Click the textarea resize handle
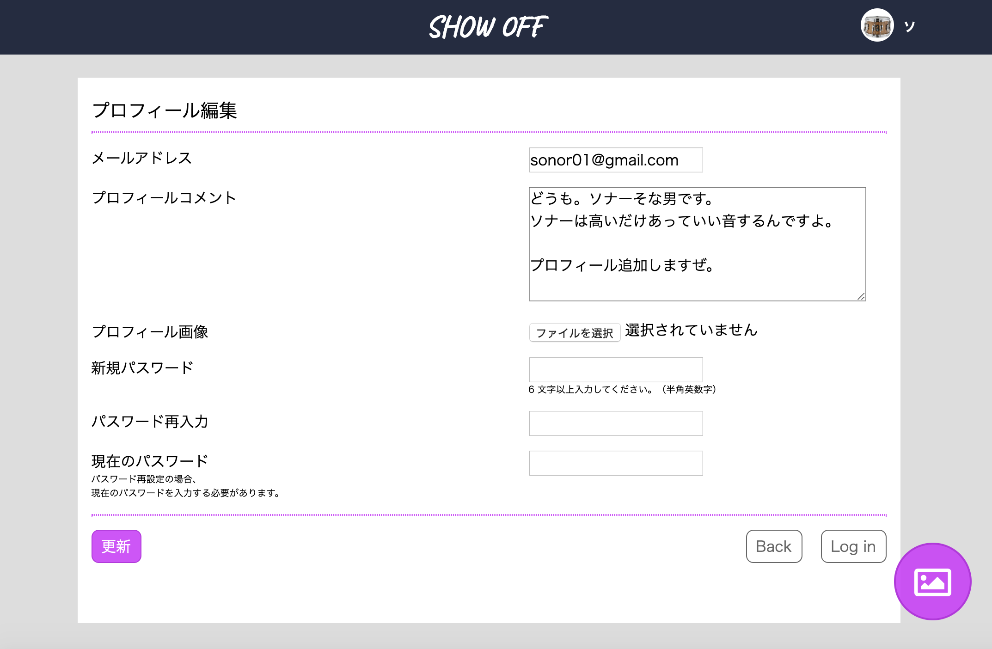The image size is (992, 649). [x=861, y=296]
